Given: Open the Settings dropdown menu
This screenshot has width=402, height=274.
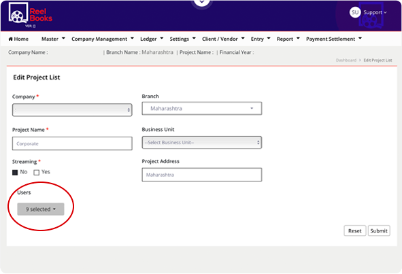Looking at the screenshot, I should [182, 39].
